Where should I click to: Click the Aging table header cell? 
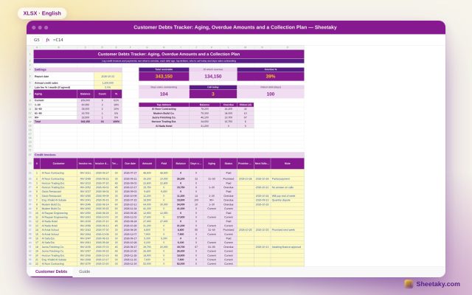55,94
